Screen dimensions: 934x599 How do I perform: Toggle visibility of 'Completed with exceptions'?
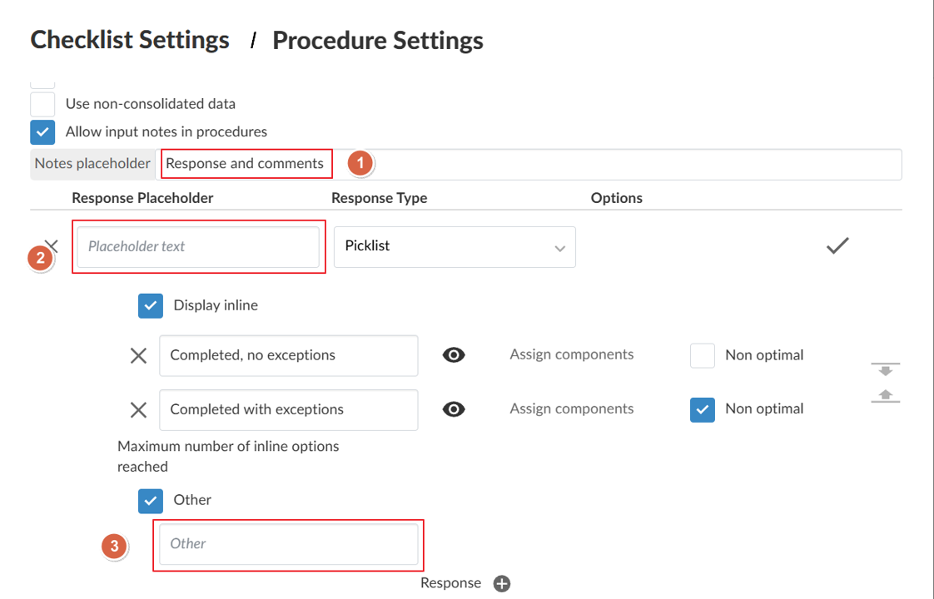(x=453, y=408)
